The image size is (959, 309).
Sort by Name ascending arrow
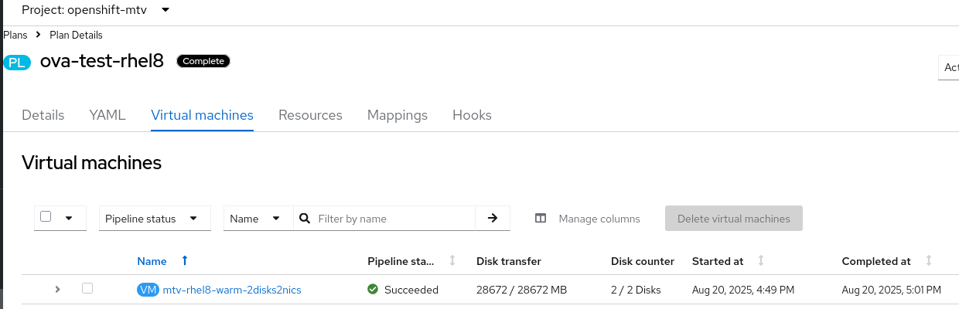[184, 261]
